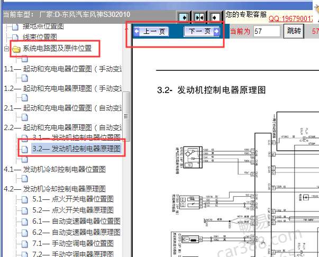
Task: Open 线束位置图 tree item
Action: click(40, 37)
